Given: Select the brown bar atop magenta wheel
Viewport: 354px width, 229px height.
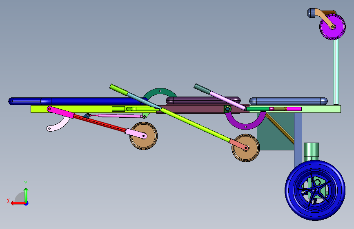Looking at the screenshot, I should (x=329, y=12).
